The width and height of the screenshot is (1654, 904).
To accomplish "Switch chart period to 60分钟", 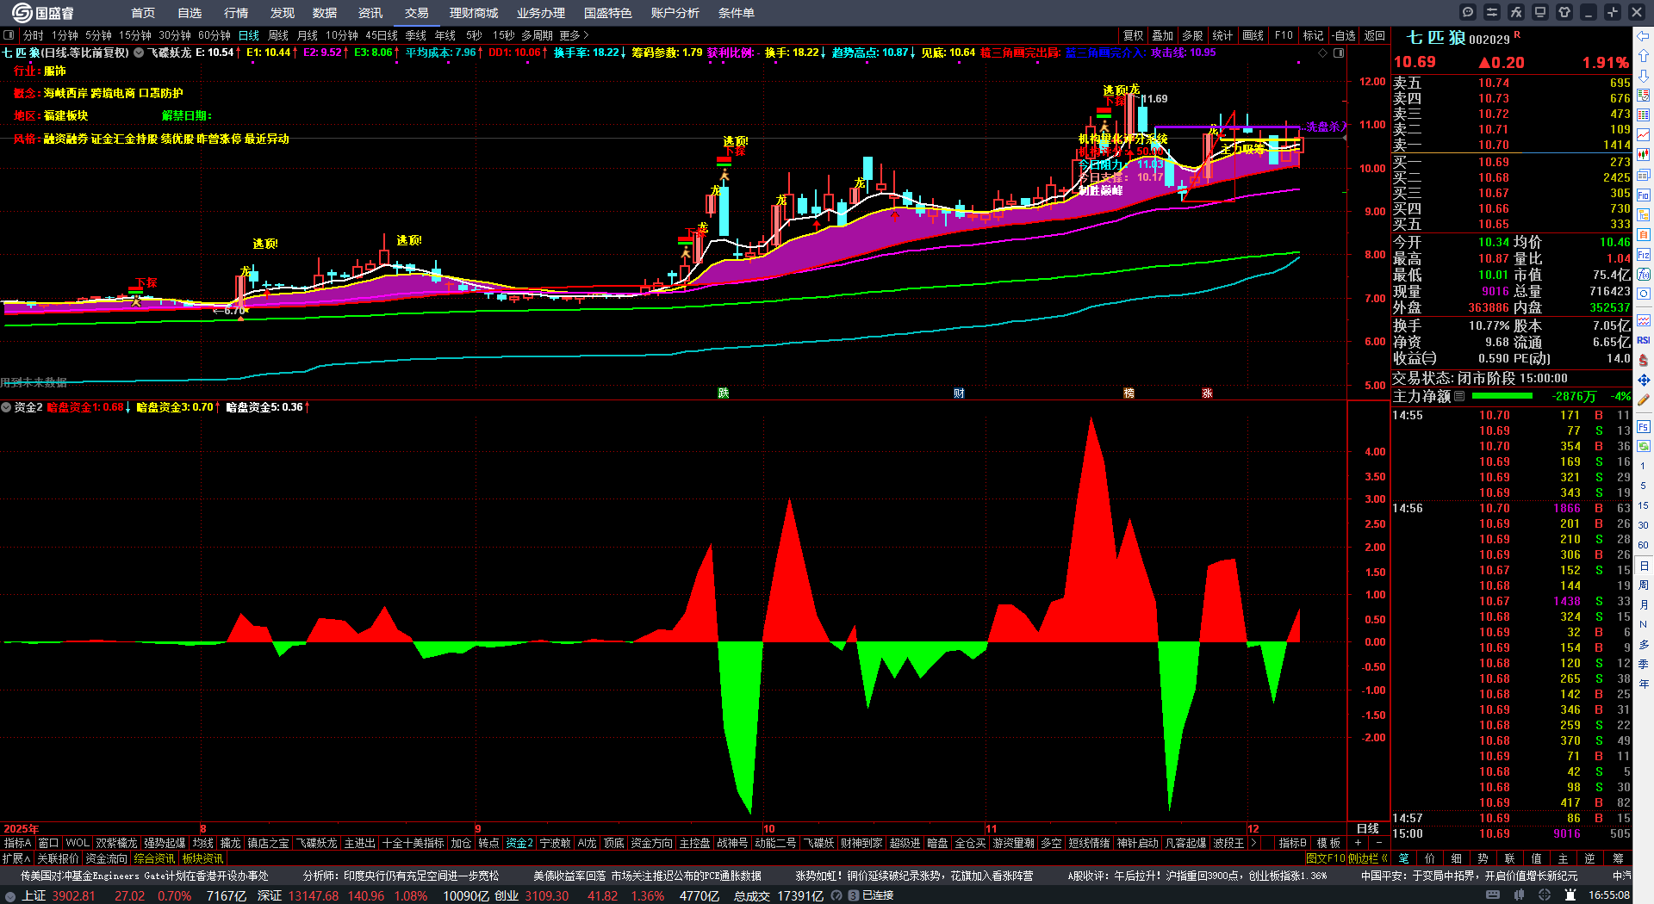I will coord(215,35).
